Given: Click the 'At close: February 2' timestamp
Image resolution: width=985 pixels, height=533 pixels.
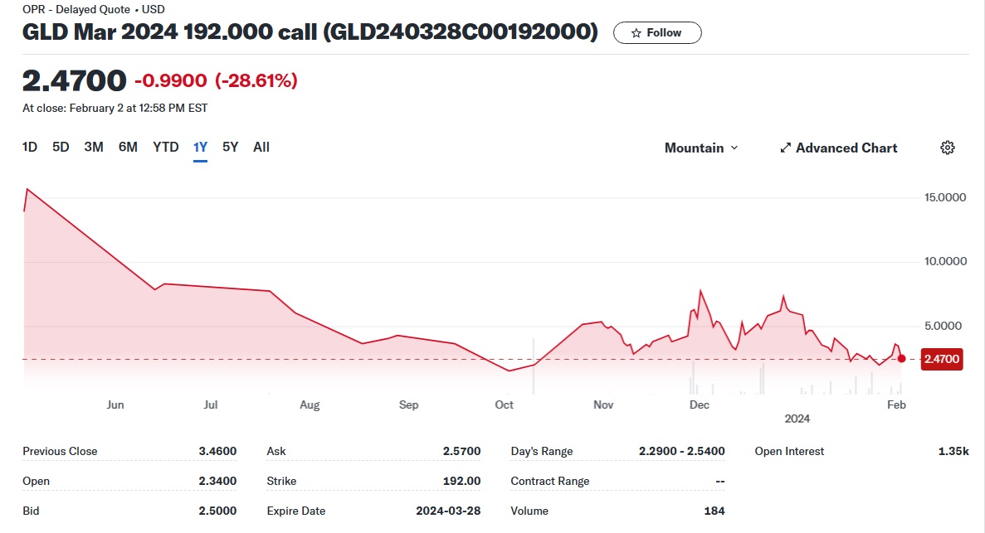Looking at the screenshot, I should 115,108.
